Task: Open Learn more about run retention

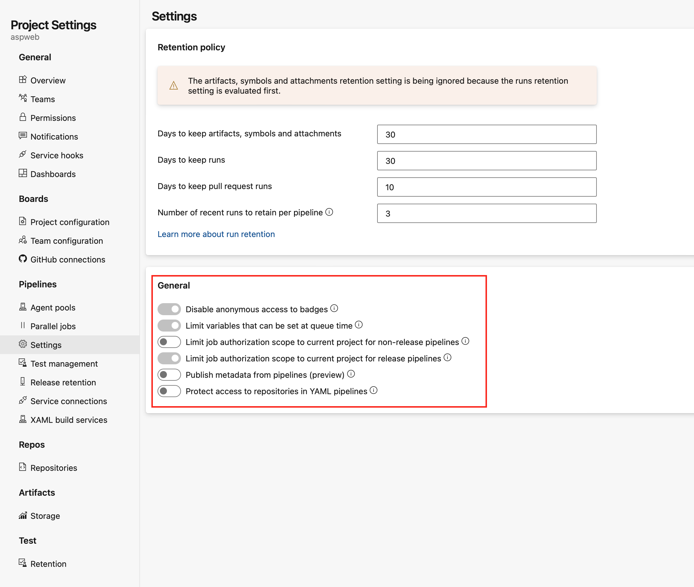Action: click(x=216, y=234)
